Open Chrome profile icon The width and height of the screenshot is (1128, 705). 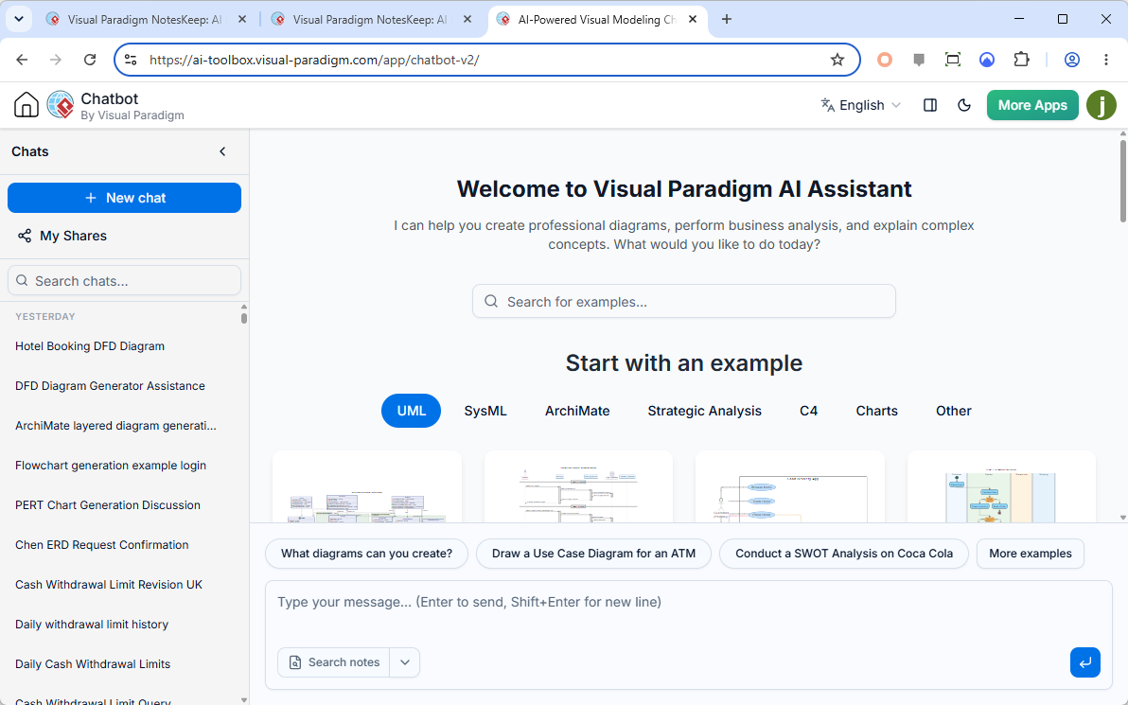1072,60
